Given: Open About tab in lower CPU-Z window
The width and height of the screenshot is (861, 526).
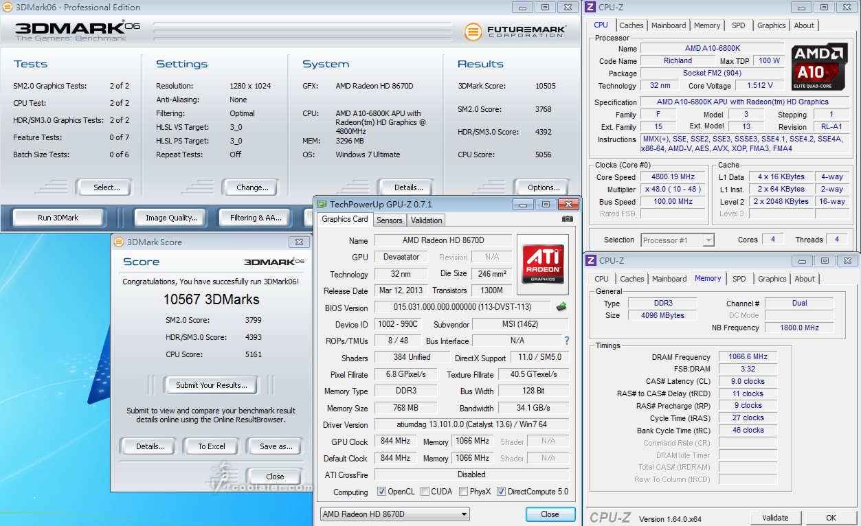Looking at the screenshot, I should click(x=805, y=279).
